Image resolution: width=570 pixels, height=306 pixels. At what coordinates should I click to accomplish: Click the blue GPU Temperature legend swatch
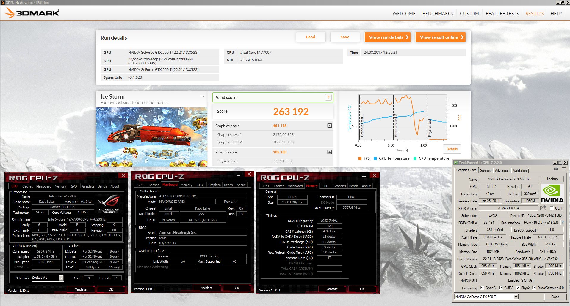[375, 158]
